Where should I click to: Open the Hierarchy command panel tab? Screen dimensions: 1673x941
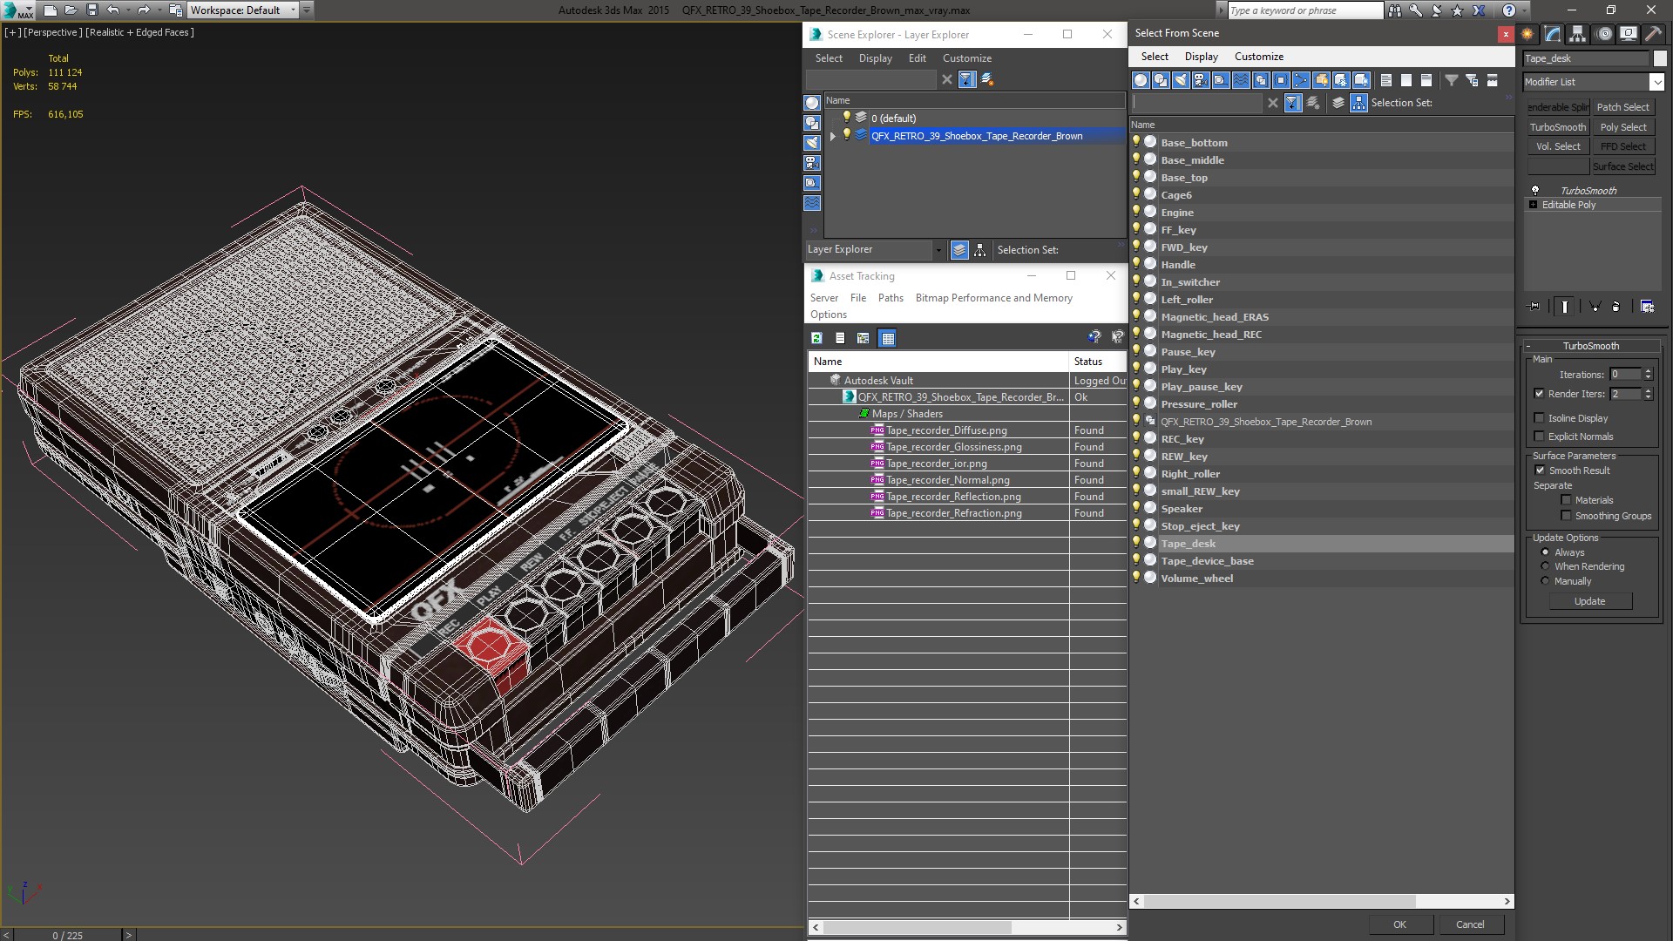[1578, 34]
